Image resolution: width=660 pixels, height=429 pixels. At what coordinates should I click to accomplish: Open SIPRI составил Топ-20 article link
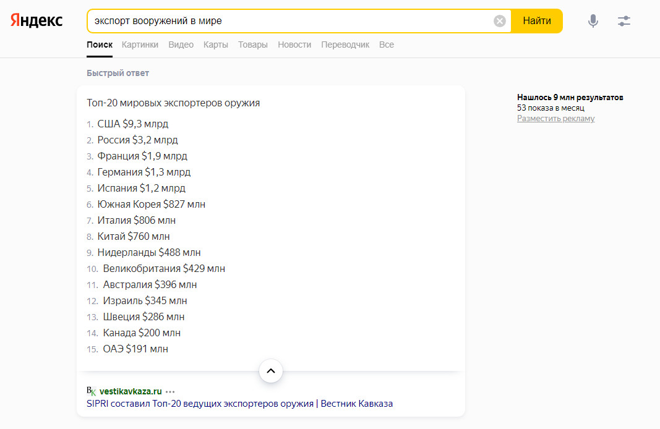coord(239,404)
